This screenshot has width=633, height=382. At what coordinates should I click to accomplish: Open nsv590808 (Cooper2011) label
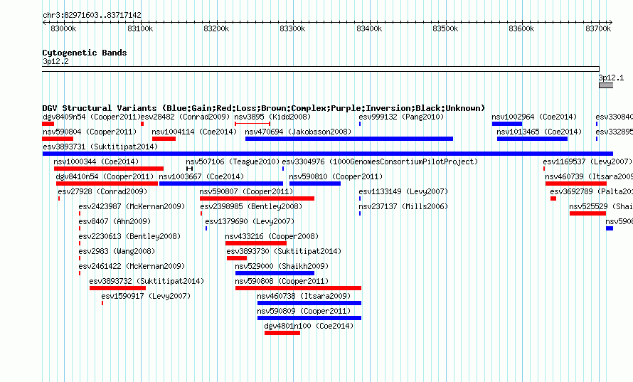click(282, 282)
